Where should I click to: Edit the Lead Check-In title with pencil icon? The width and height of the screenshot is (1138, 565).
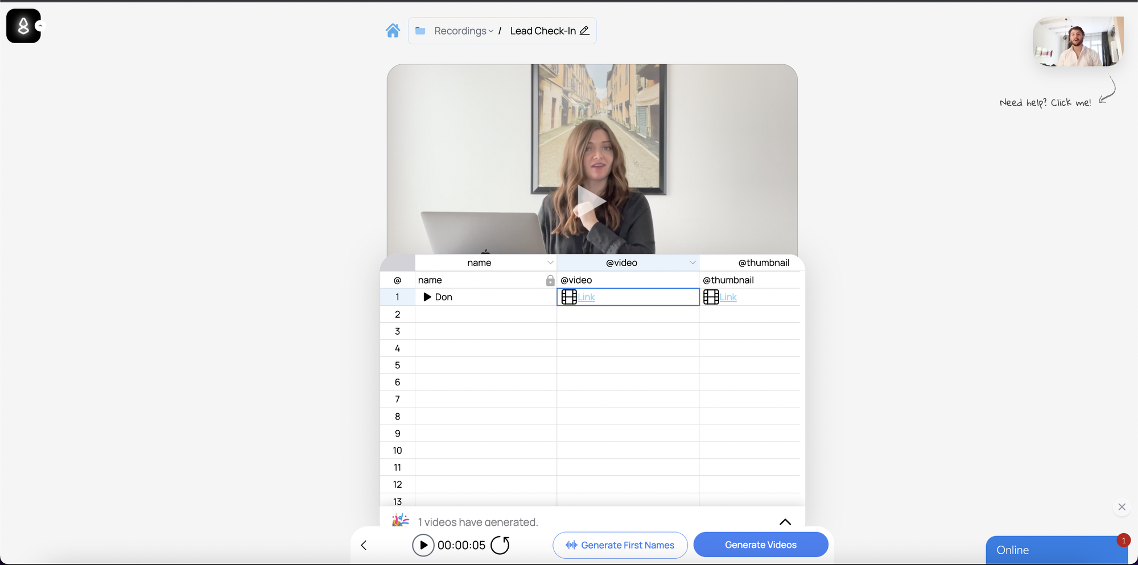tap(584, 31)
